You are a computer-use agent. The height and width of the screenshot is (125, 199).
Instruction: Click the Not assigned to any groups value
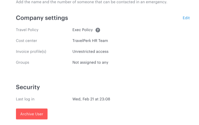coord(90,62)
